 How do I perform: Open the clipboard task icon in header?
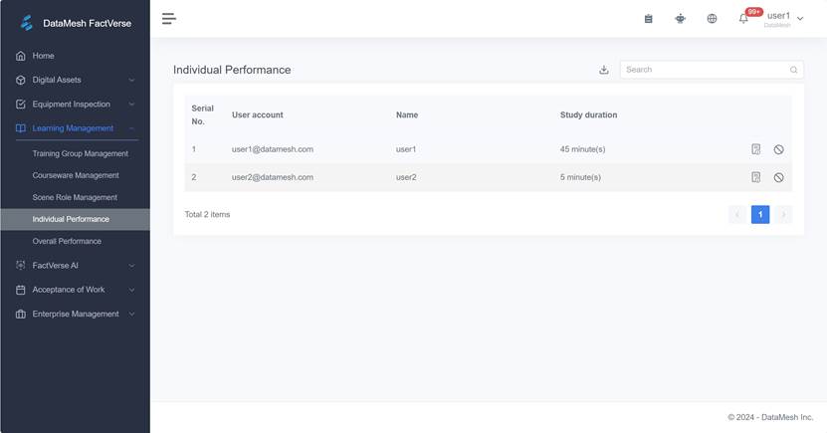(648, 18)
